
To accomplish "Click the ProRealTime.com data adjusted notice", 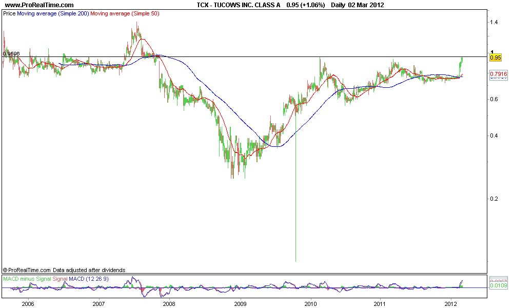I will 64,270.
